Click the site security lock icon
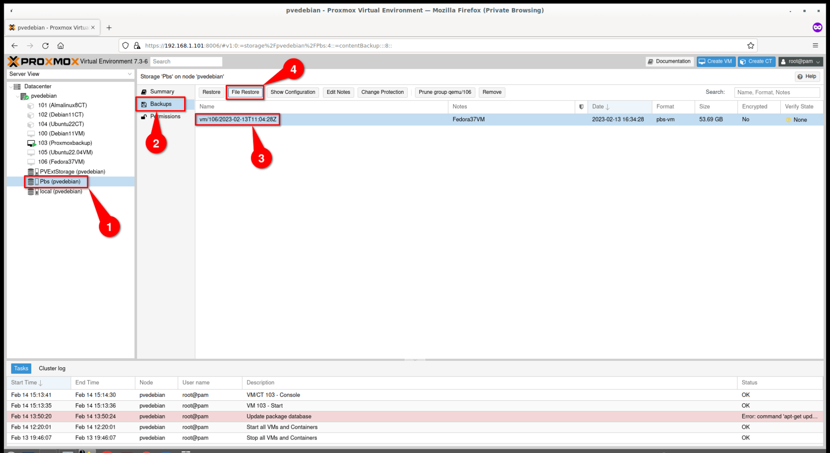Viewport: 830px width, 453px height. pos(137,45)
